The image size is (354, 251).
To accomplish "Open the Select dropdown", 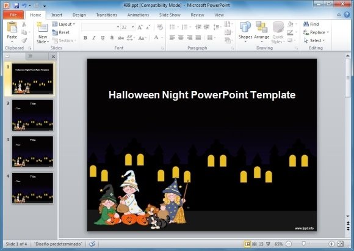I will 314,41.
